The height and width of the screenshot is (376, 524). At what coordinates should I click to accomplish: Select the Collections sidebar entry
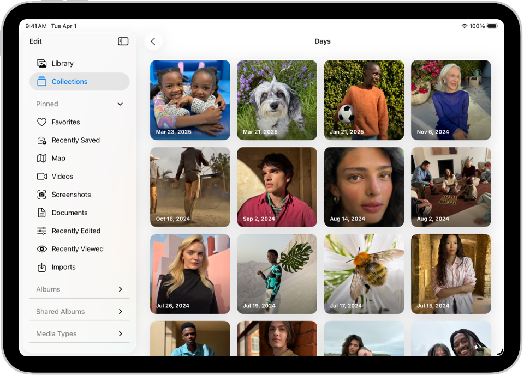click(x=69, y=81)
